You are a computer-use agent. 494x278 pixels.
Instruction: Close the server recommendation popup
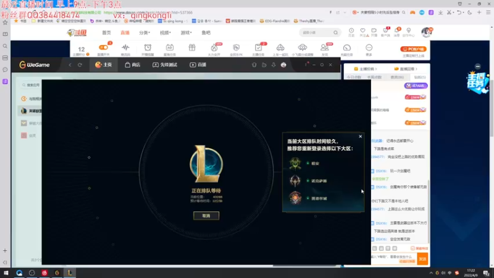click(x=361, y=137)
